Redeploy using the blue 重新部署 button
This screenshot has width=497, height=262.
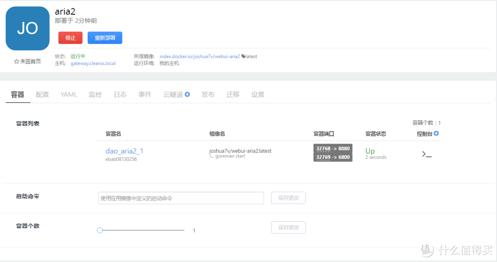click(x=105, y=38)
